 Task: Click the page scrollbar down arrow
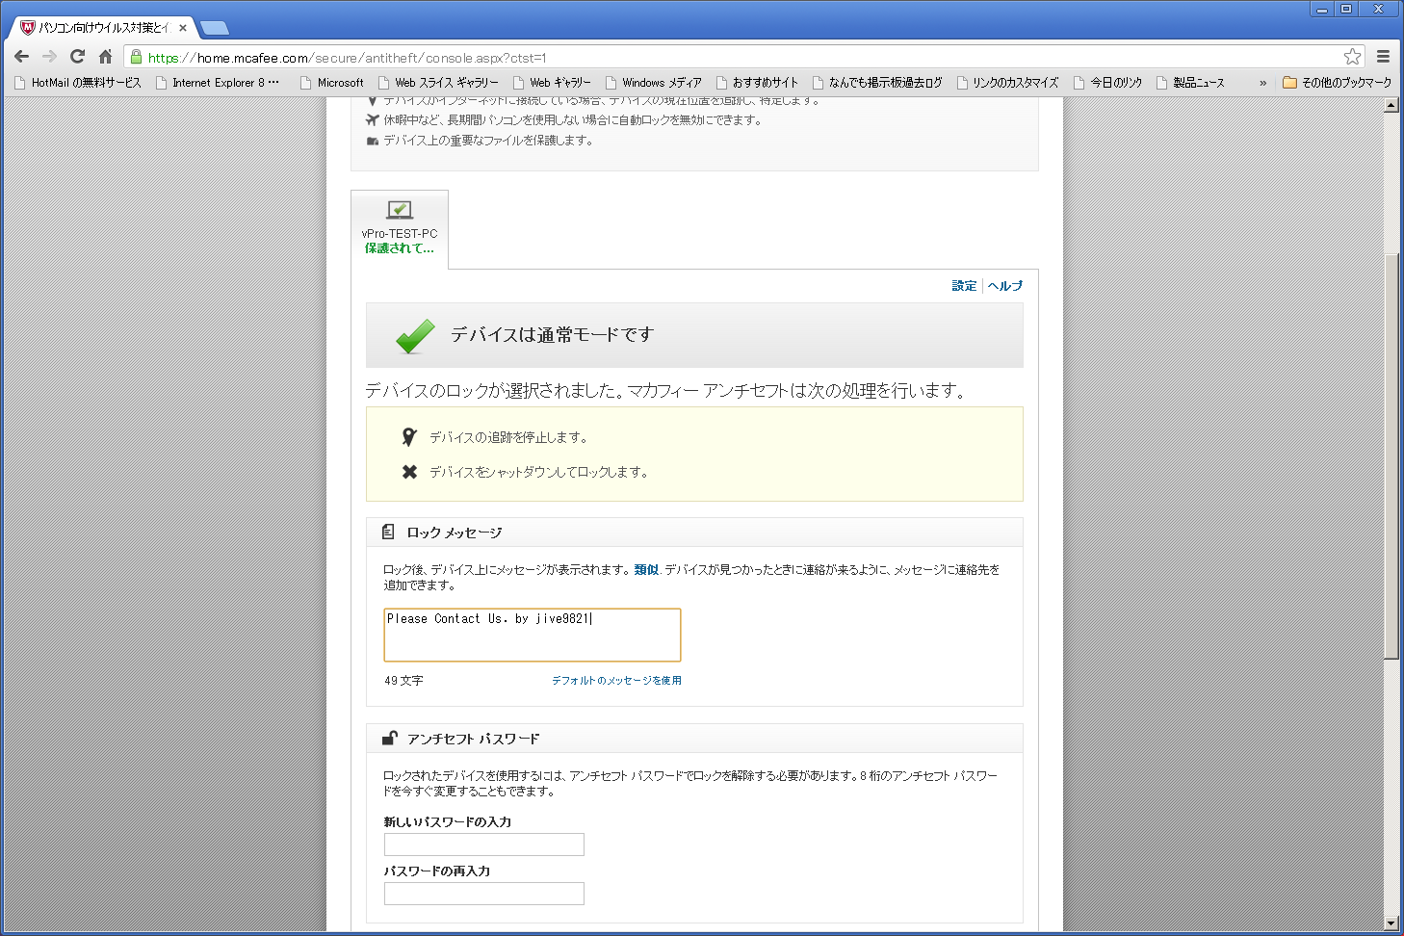(x=1391, y=923)
